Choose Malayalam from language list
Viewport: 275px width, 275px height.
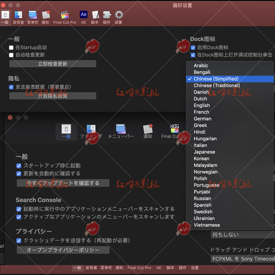(x=230, y=165)
